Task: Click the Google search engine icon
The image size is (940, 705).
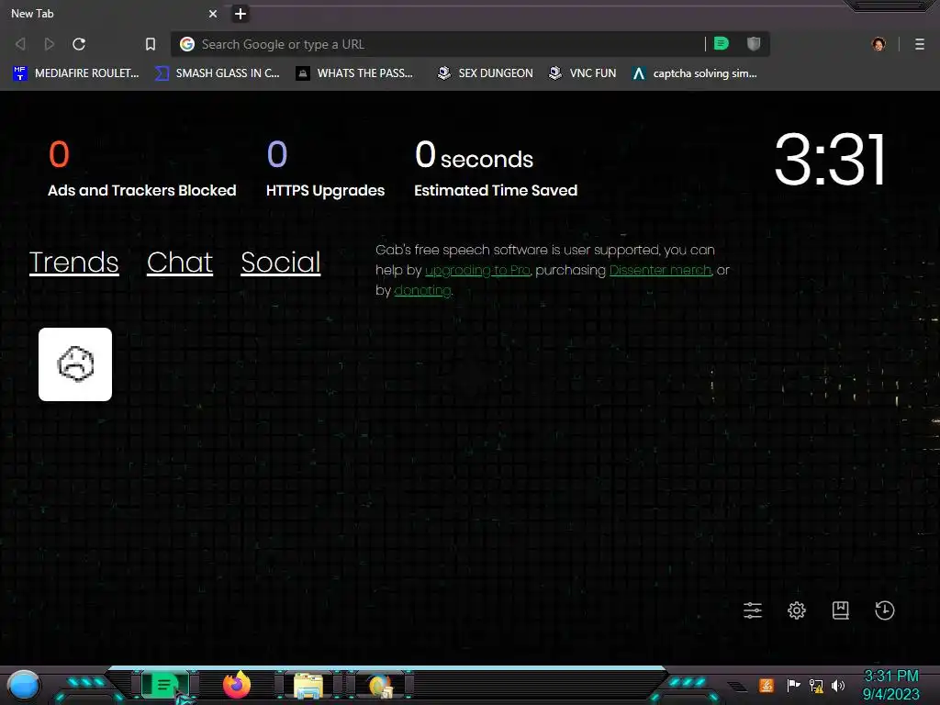Action: click(x=187, y=44)
